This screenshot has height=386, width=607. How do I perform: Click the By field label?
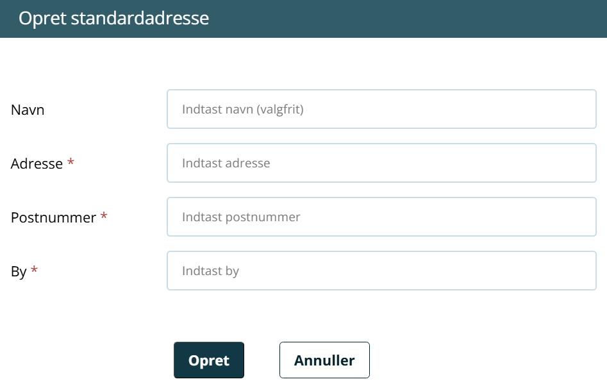coord(19,272)
